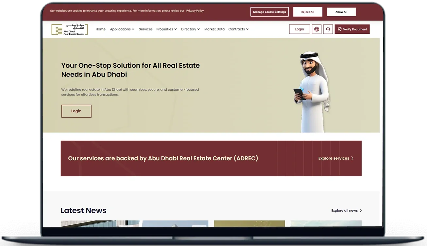Click the arrow beside Explore all news
The image size is (427, 246).
pos(361,211)
